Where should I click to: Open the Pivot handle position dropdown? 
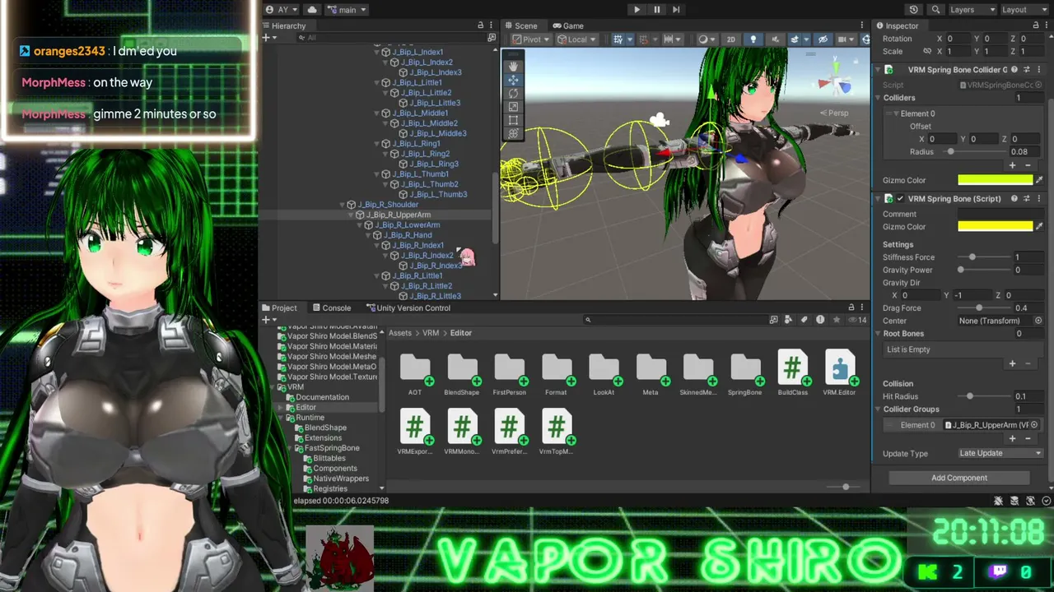530,39
